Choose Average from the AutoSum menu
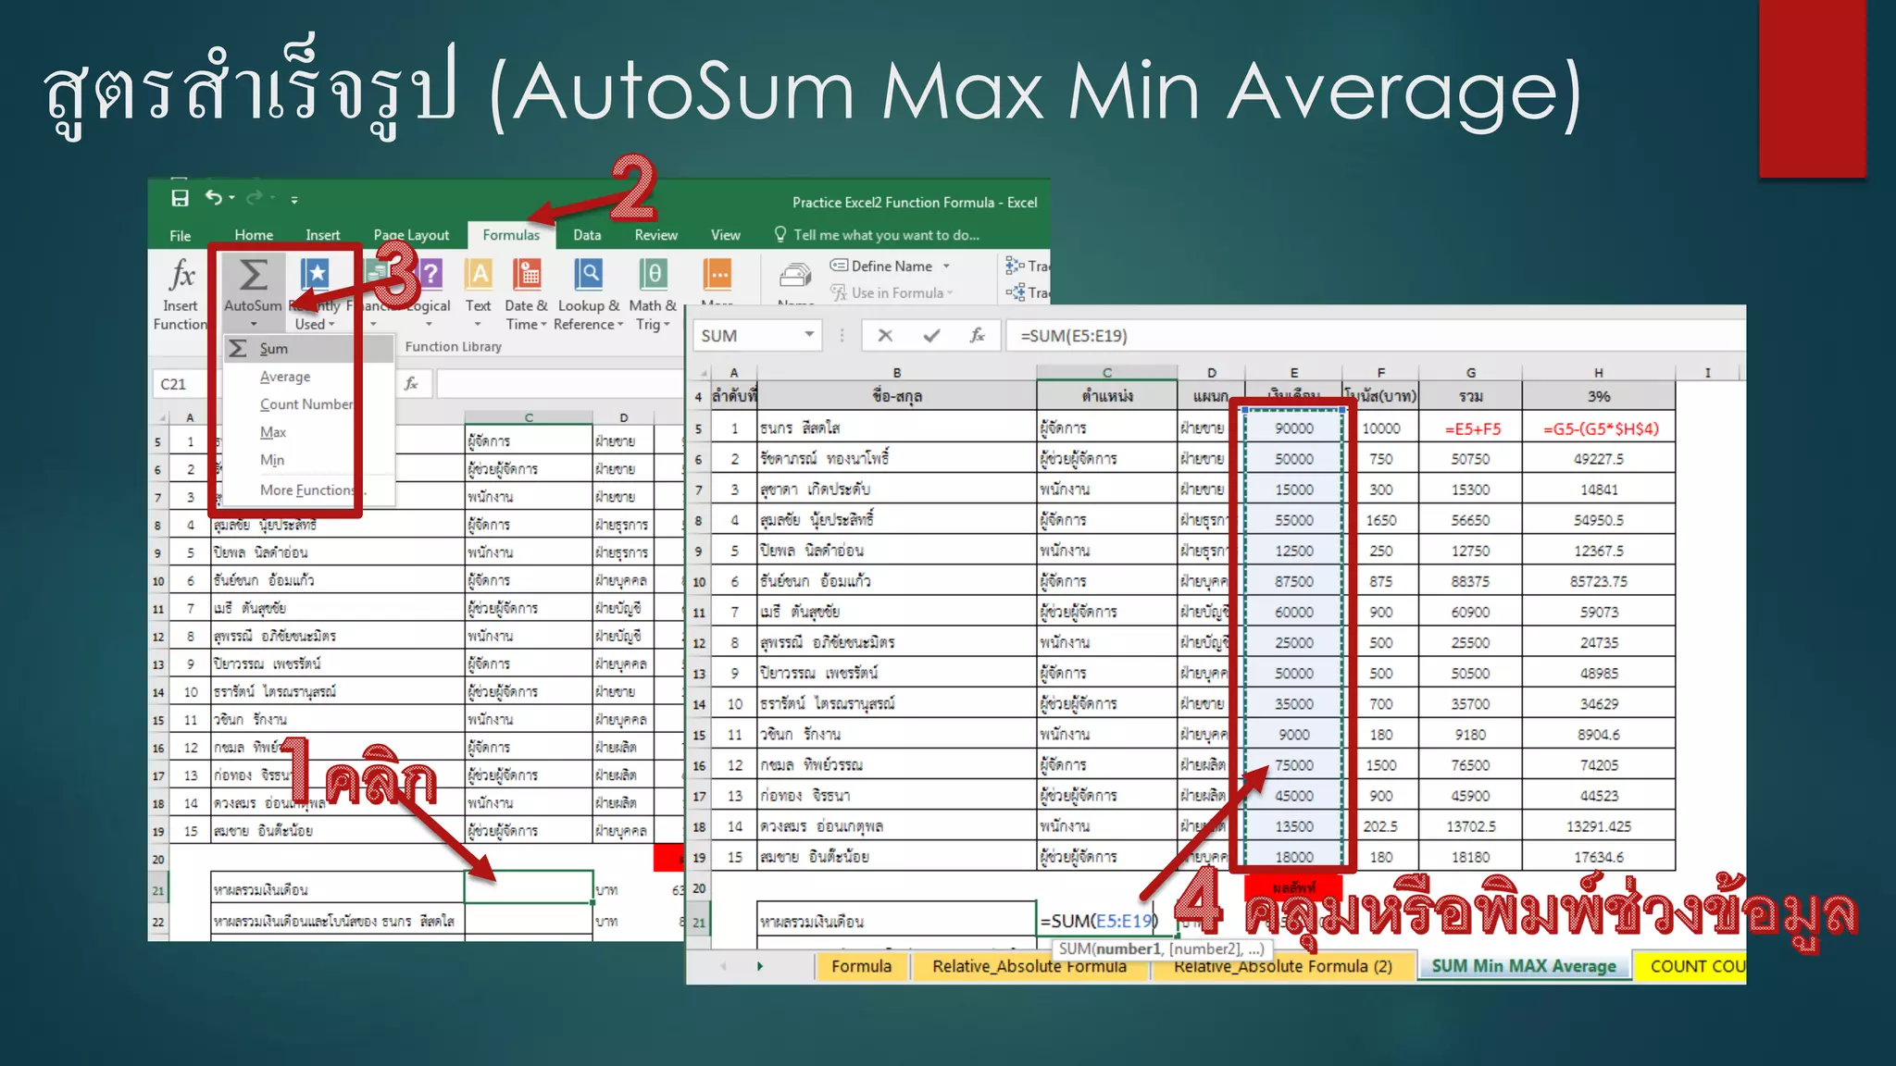The width and height of the screenshot is (1896, 1066). [309, 377]
